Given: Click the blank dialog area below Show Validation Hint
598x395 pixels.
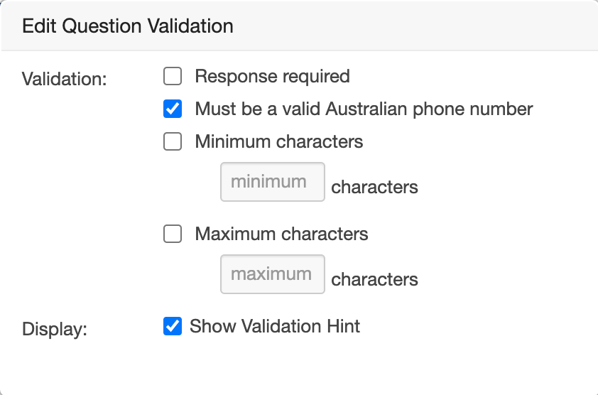Looking at the screenshot, I should (x=298, y=366).
